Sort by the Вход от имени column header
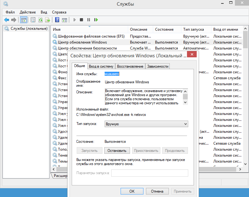This screenshot has height=197, width=249. pos(227,29)
